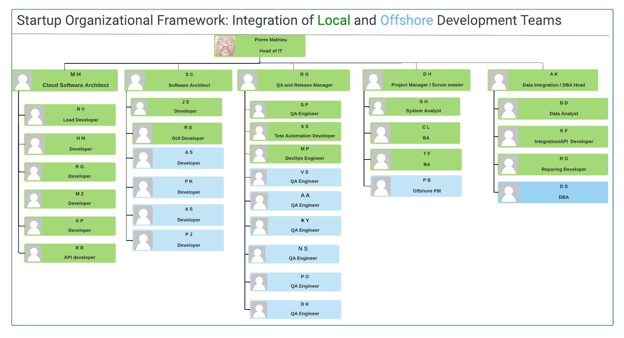The image size is (624, 338).
Task: Select 'Project Manager / Scrum master' text
Action: pyautogui.click(x=427, y=85)
